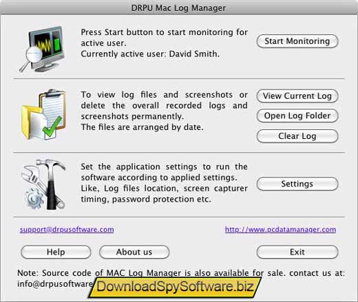358x302 pixels.
Task: Click the DRPU Mac Log Manager title bar
Action: 179,8
